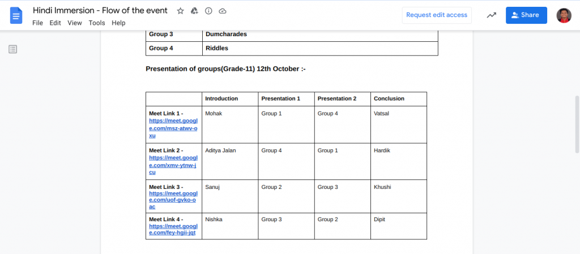
Task: Open Meet Link 1 msz-atwv-oxu
Action: tap(173, 128)
